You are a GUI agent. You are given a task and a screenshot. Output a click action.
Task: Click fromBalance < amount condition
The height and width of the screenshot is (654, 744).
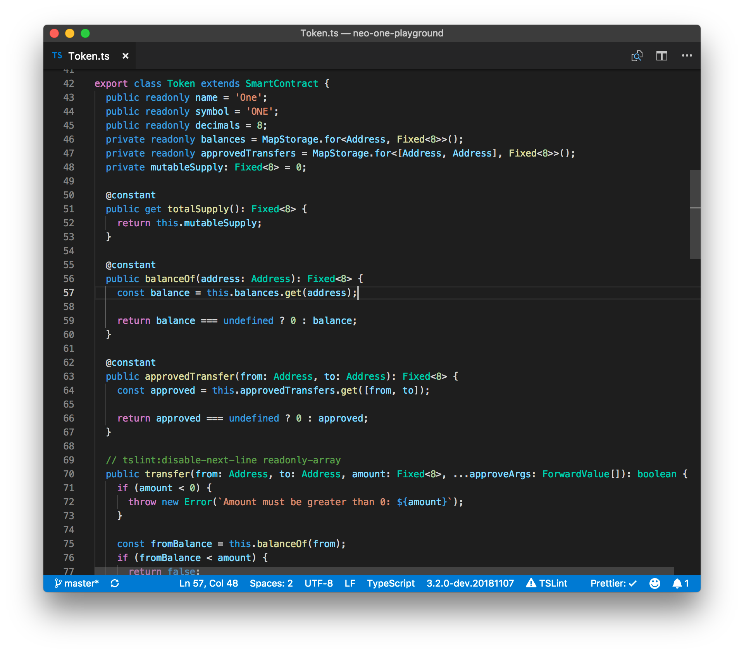[x=195, y=558]
